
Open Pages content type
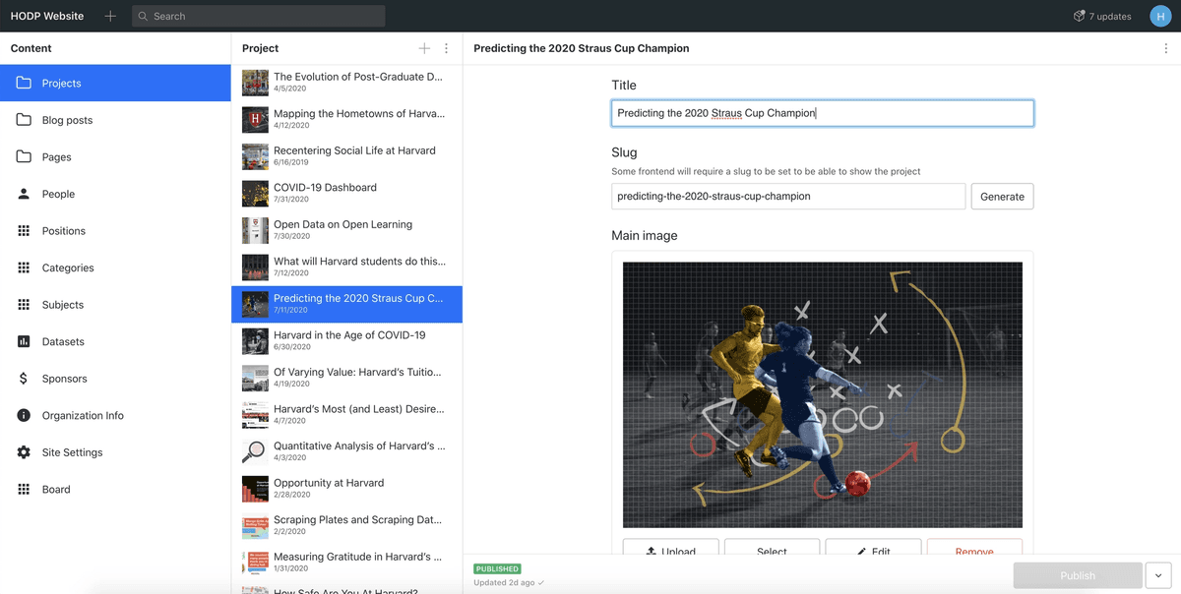115,156
